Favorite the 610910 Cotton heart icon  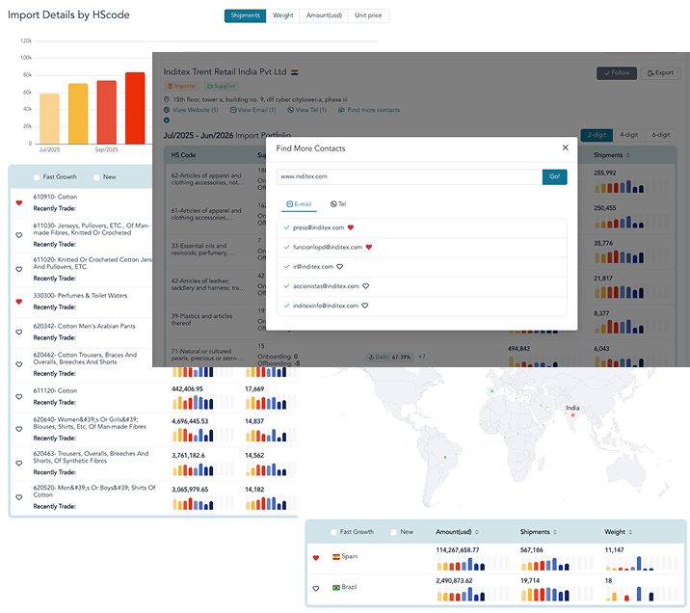click(19, 202)
